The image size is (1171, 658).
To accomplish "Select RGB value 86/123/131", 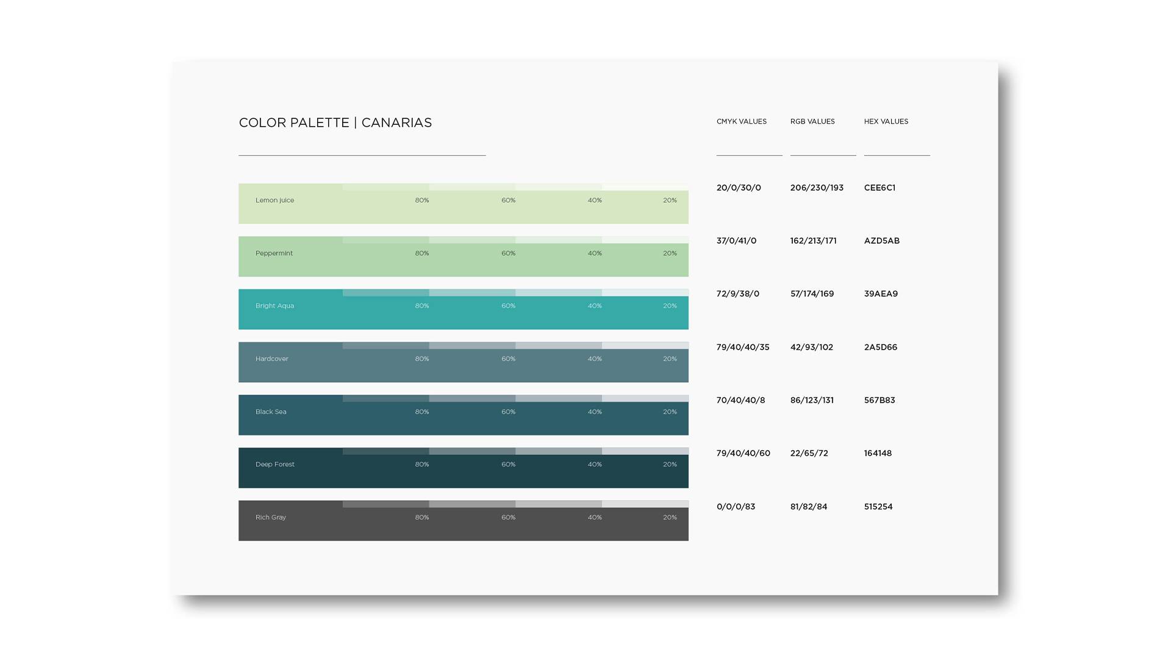I will pyautogui.click(x=812, y=400).
